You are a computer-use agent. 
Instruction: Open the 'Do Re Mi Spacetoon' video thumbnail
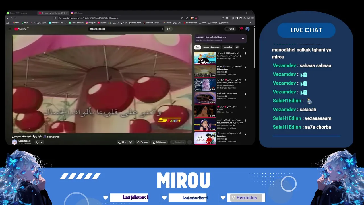click(205, 71)
